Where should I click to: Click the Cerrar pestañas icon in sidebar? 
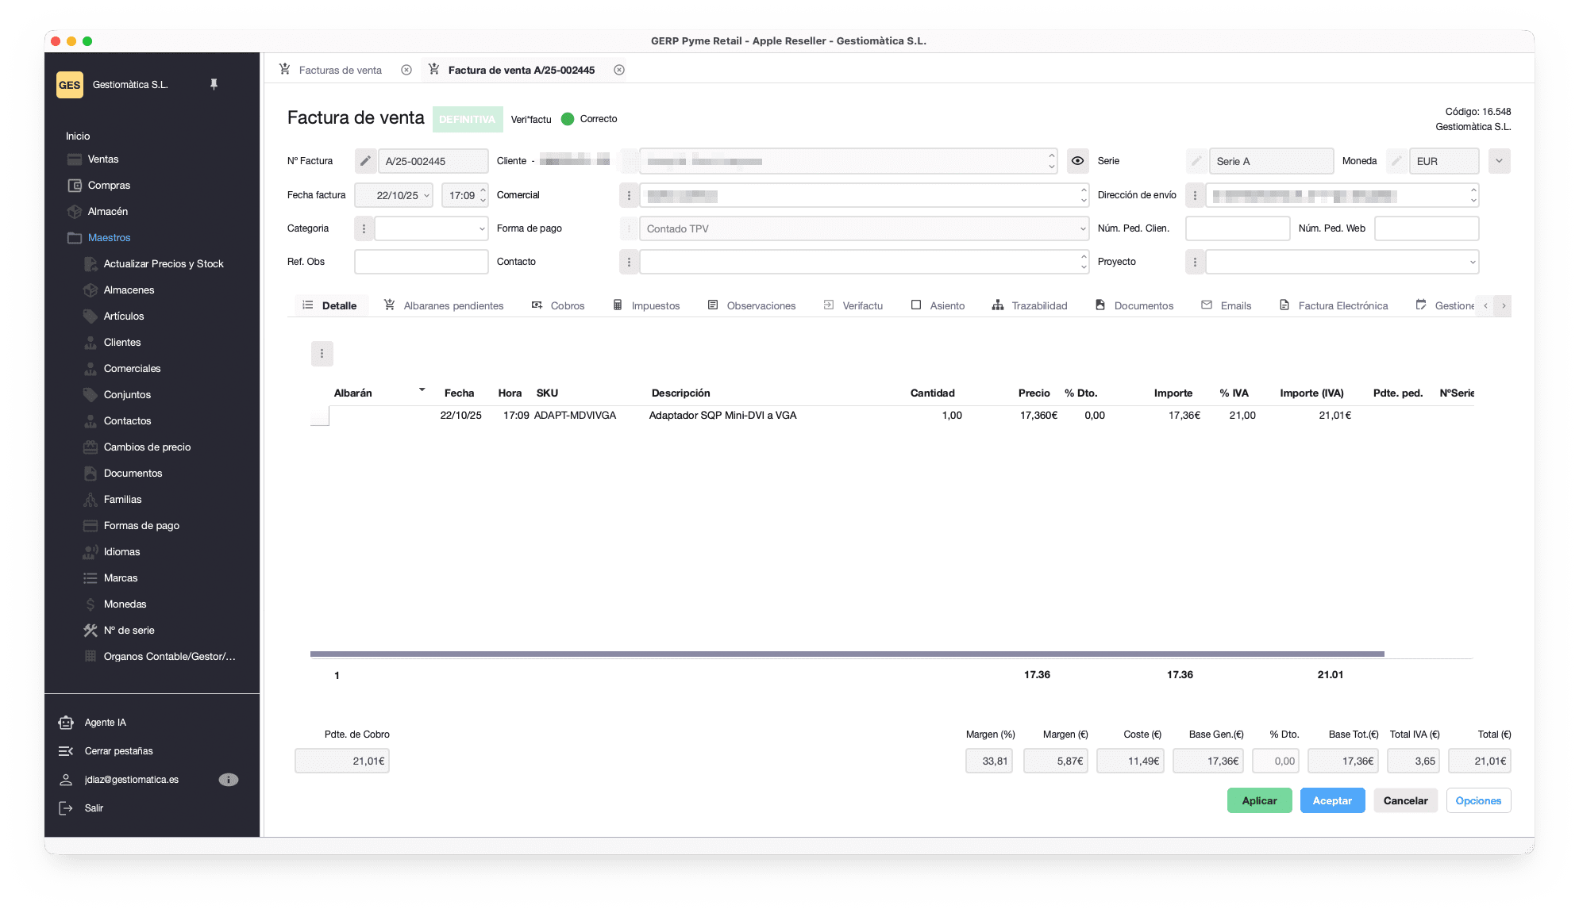pos(66,751)
